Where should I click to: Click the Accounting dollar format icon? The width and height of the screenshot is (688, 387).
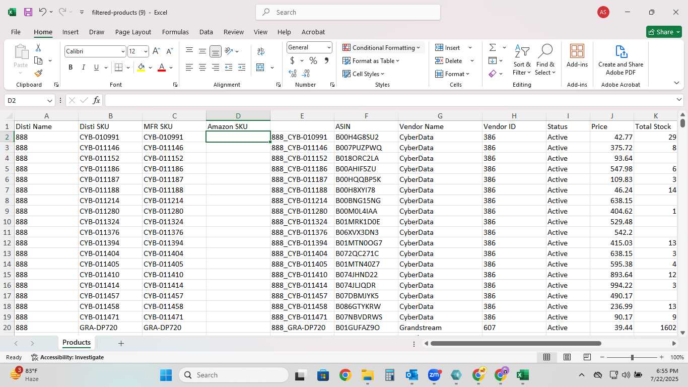point(292,61)
